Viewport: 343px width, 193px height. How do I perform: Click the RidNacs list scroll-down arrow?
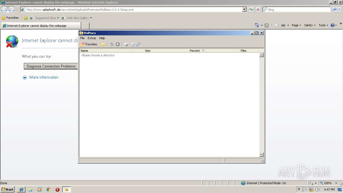(262, 155)
